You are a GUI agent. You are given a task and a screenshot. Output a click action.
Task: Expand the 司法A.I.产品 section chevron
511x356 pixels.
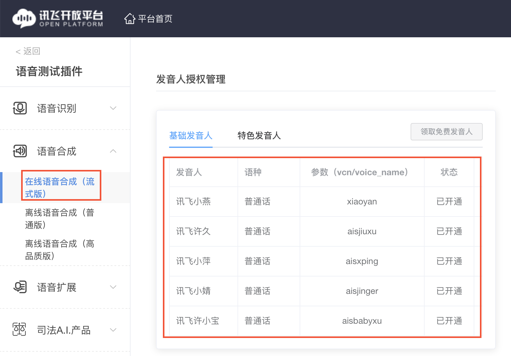point(113,330)
